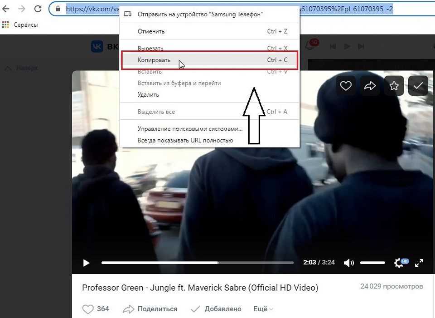Screen dimensions: 435x318
Task: Skip to previous track in VK header
Action: (x=333, y=46)
